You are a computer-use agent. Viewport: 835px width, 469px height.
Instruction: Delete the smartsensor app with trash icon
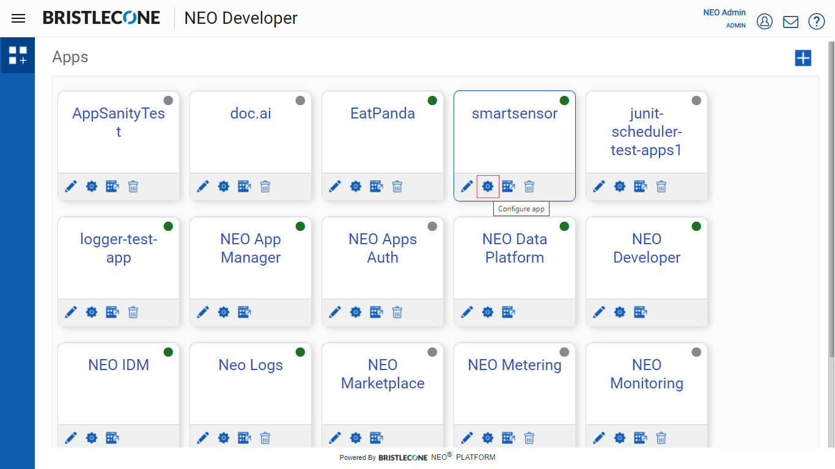pyautogui.click(x=529, y=186)
